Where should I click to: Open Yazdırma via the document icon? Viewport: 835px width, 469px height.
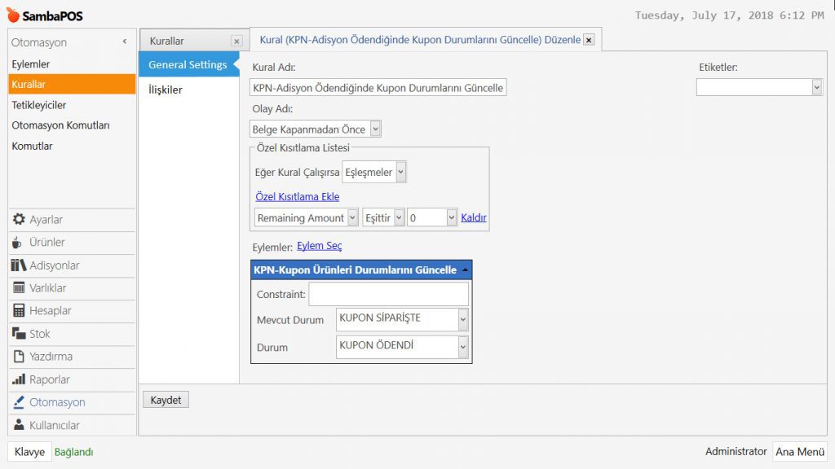tap(19, 357)
